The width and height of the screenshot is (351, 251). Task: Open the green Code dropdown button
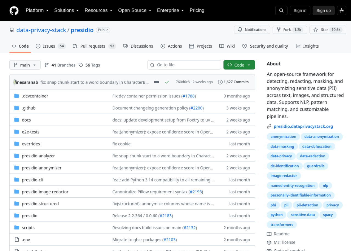239,65
